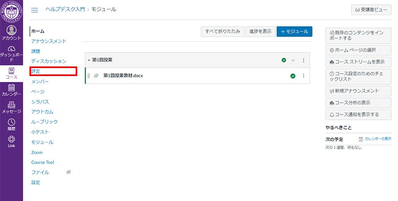
Task: Open the 第1回授業教材.docx file link
Action: coord(123,76)
